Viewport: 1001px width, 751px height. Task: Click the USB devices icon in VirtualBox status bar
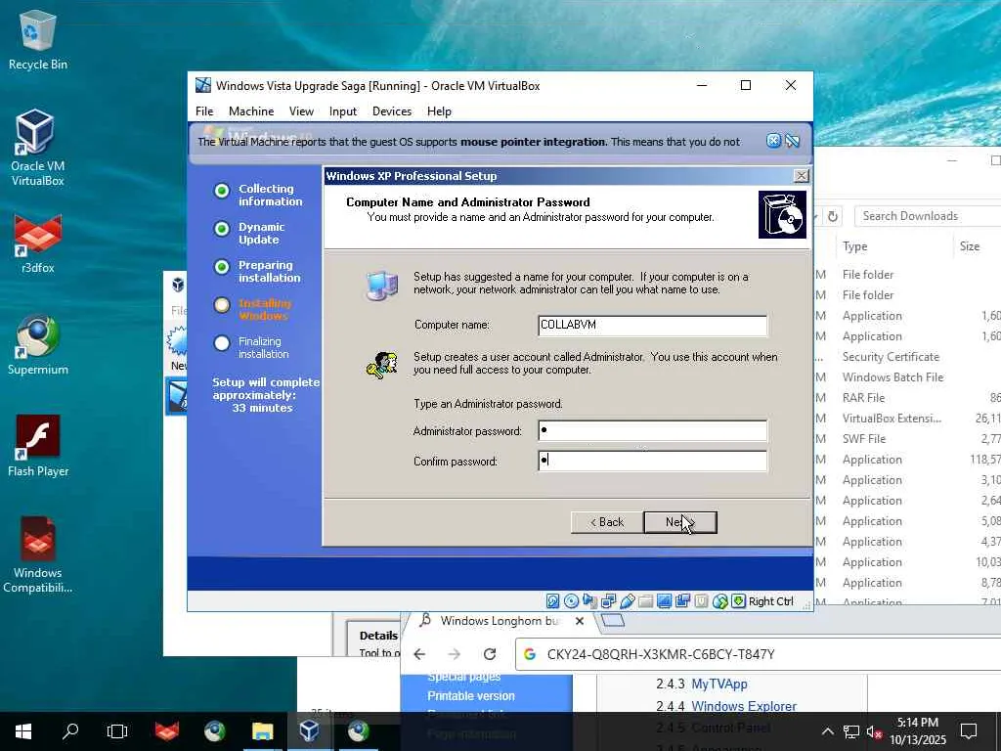[x=627, y=601]
